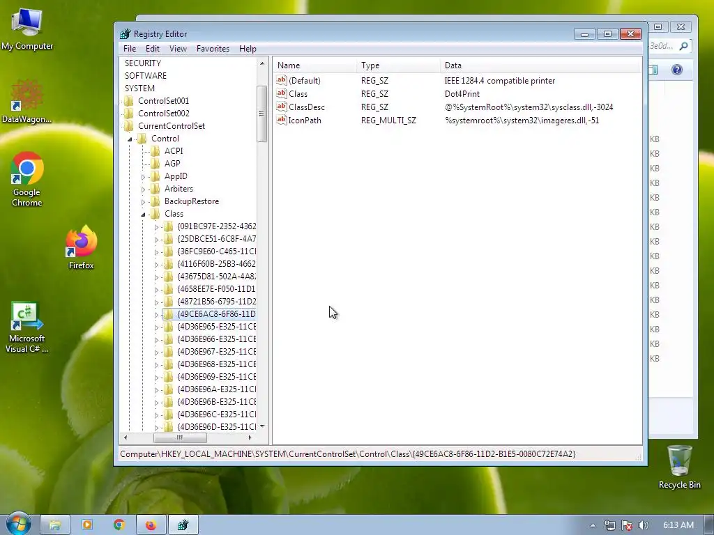Expand the {25DBCE51-6C8F-4A7 key

click(x=156, y=240)
